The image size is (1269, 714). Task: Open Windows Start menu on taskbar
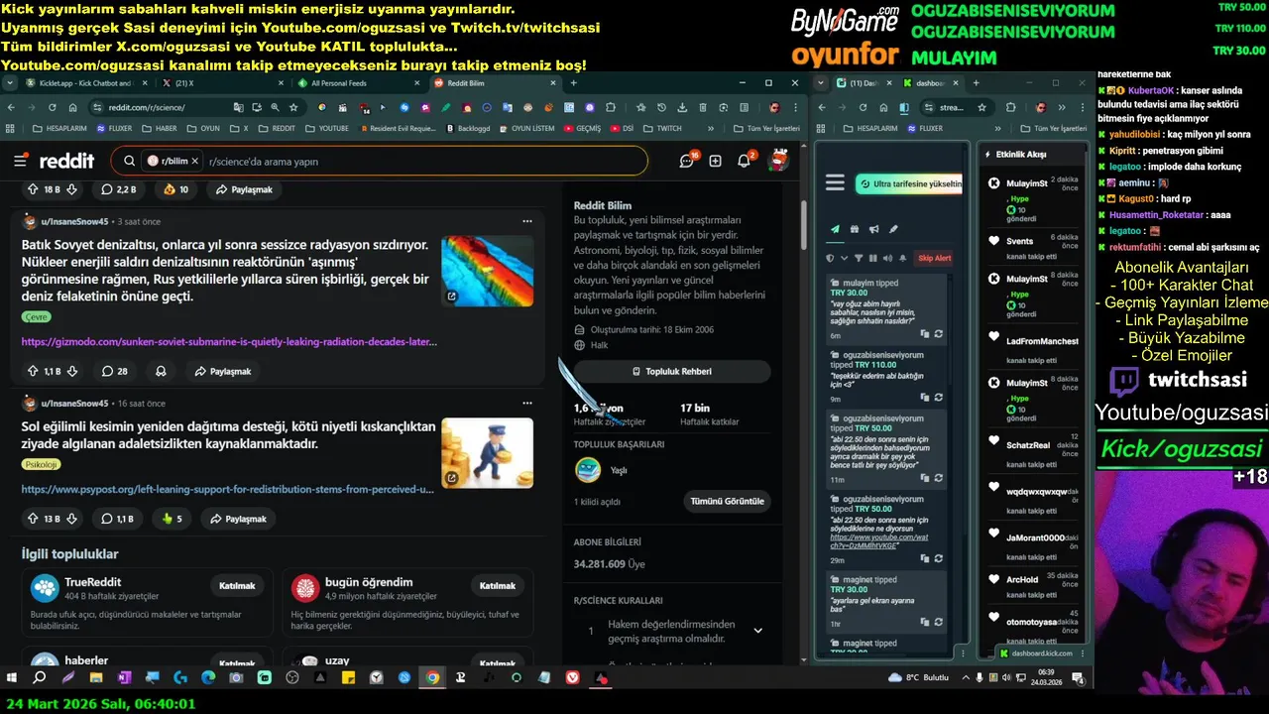[12, 677]
